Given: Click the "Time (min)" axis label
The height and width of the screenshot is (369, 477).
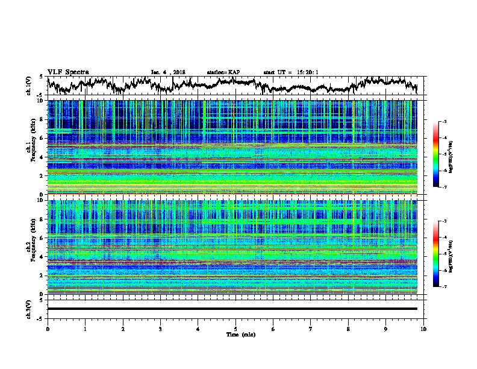Looking at the screenshot, I should coord(241,335).
